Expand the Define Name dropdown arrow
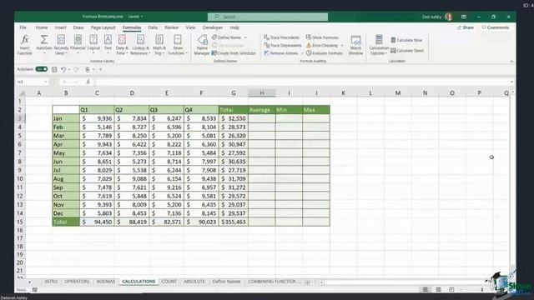The width and height of the screenshot is (534, 300). pyautogui.click(x=245, y=37)
